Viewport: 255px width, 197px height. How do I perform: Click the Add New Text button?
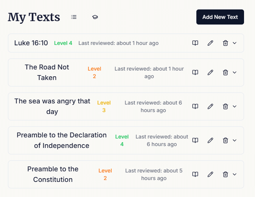[220, 17]
